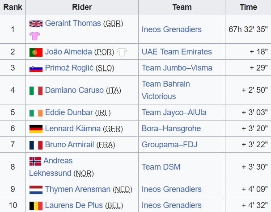The height and width of the screenshot is (212, 271).
Task: Click the German flag icon
Action: [x=36, y=129]
